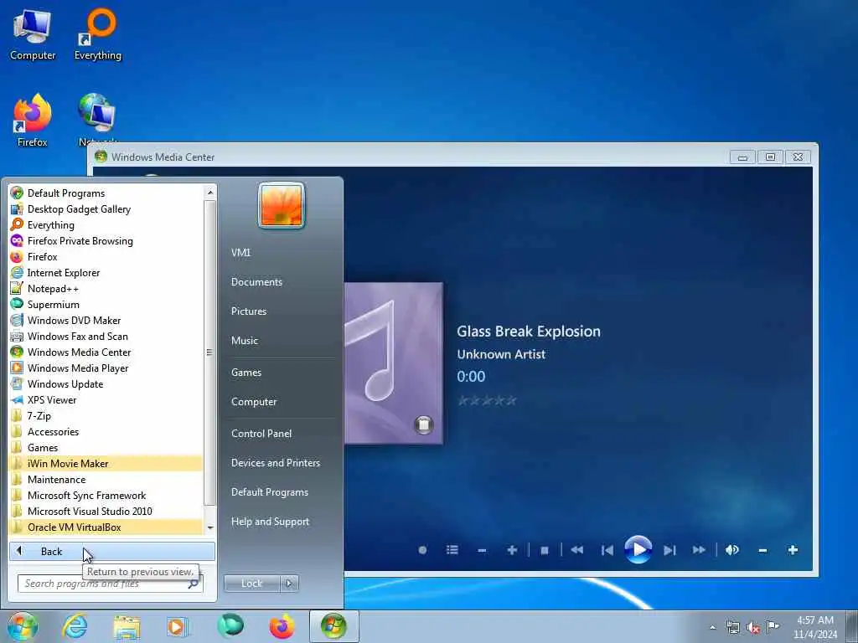This screenshot has height=643, width=858.
Task: Click Fast Forward in Media Center
Action: 699,549
